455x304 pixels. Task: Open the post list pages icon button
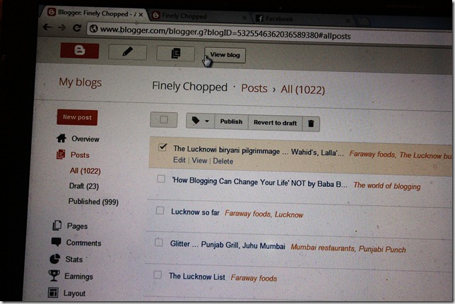point(175,54)
